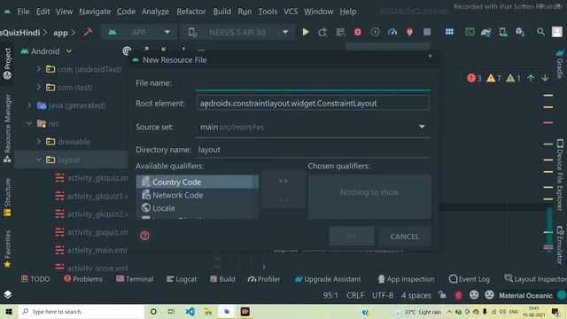Toggle the Project tool window
The width and height of the screenshot is (567, 319).
point(7,64)
